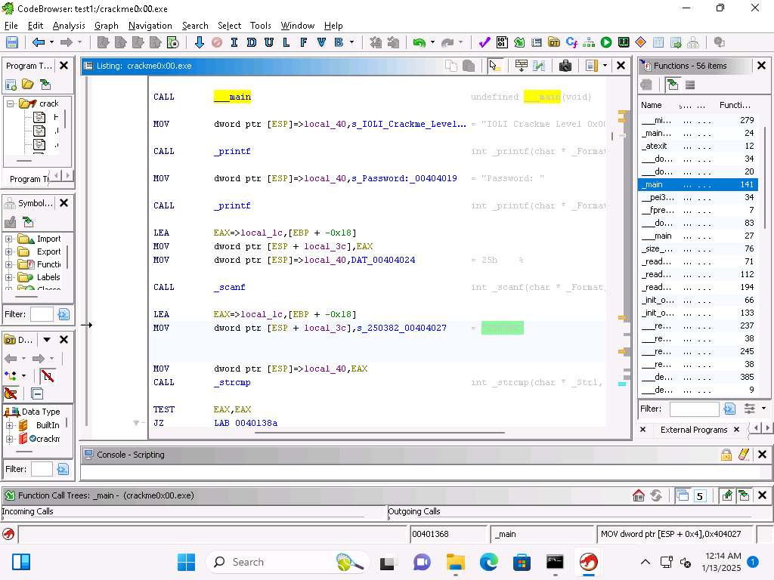
Task: Expand the Imports folder in Symbol Tree
Action: coord(9,239)
